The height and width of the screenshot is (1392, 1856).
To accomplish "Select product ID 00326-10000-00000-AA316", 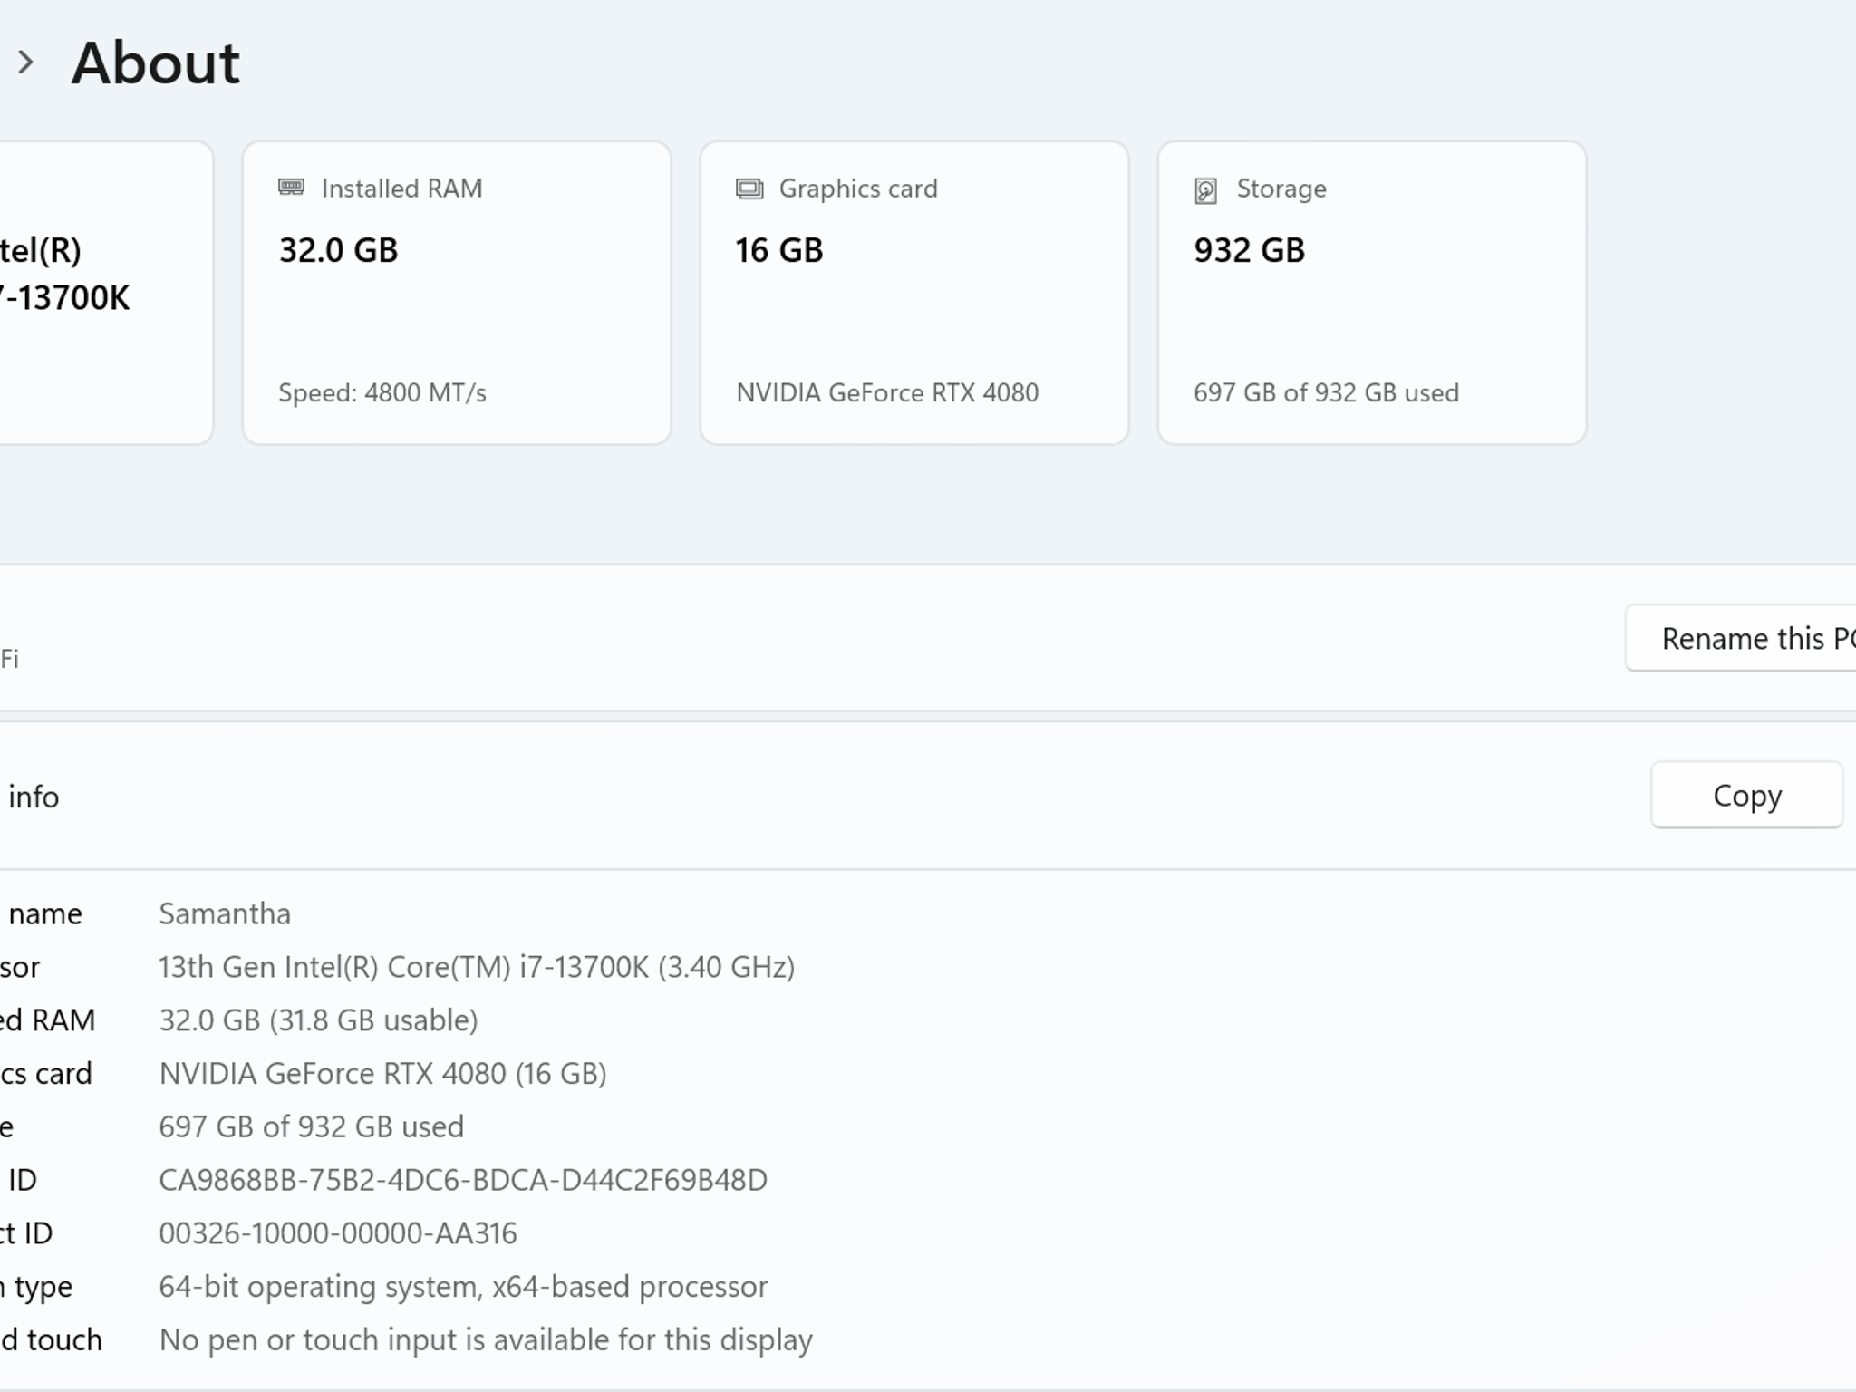I will point(338,1233).
